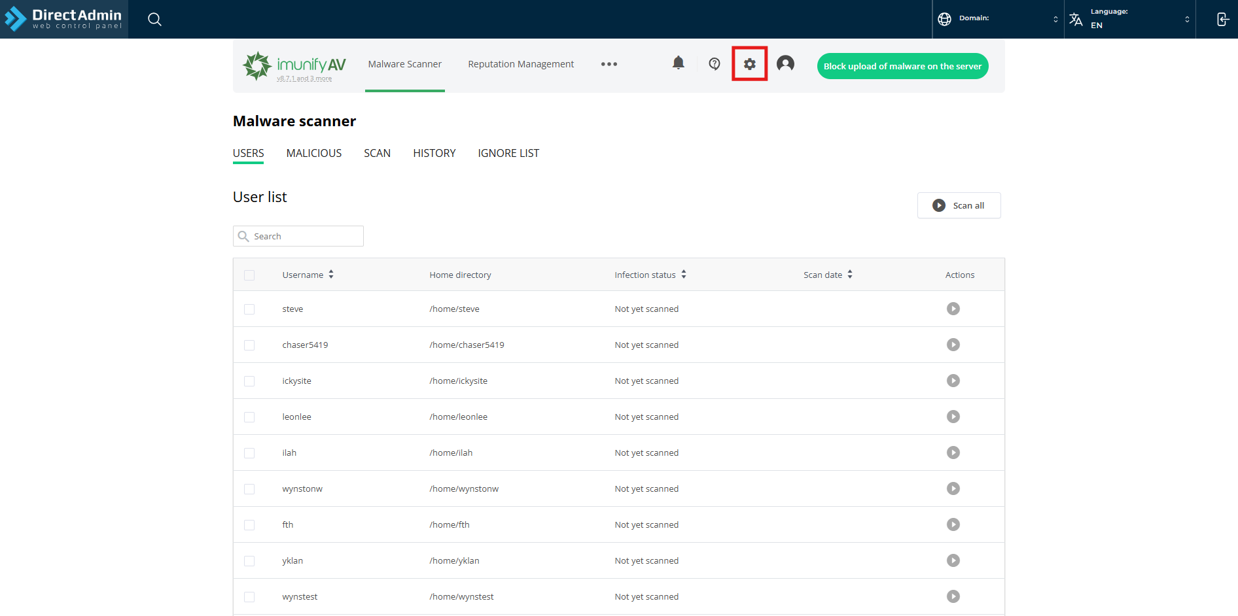Screen dimensions: 1238x616
Task: Open the Reputation Management tab
Action: tap(521, 64)
